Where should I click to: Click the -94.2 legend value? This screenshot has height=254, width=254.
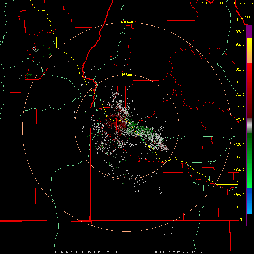tap(239, 194)
